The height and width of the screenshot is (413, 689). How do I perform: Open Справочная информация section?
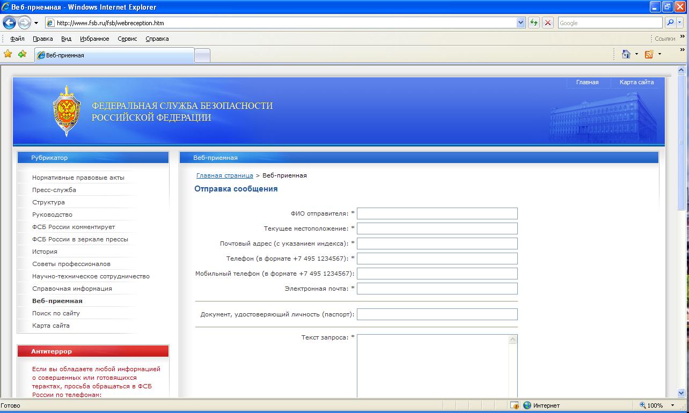(x=72, y=289)
